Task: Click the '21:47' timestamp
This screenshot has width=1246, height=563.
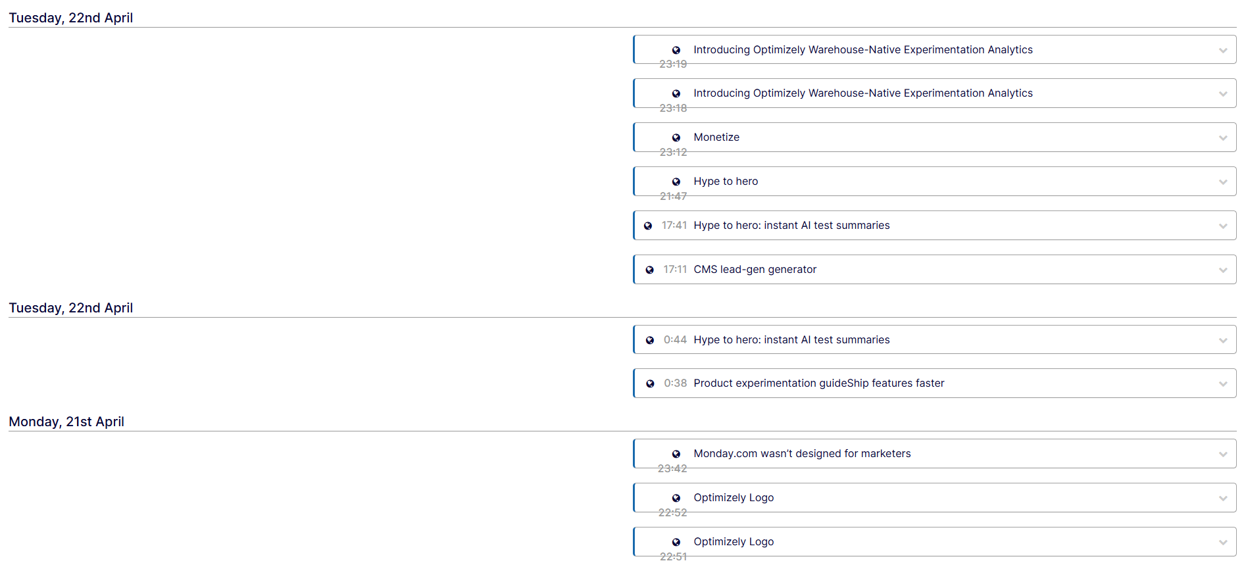Action: point(673,197)
